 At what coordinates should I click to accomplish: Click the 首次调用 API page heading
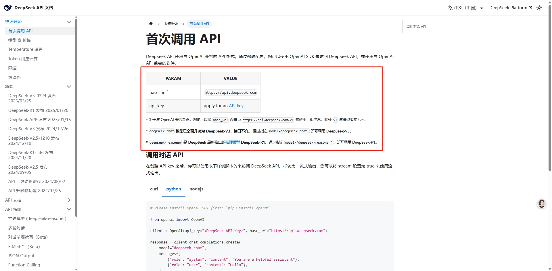183,39
